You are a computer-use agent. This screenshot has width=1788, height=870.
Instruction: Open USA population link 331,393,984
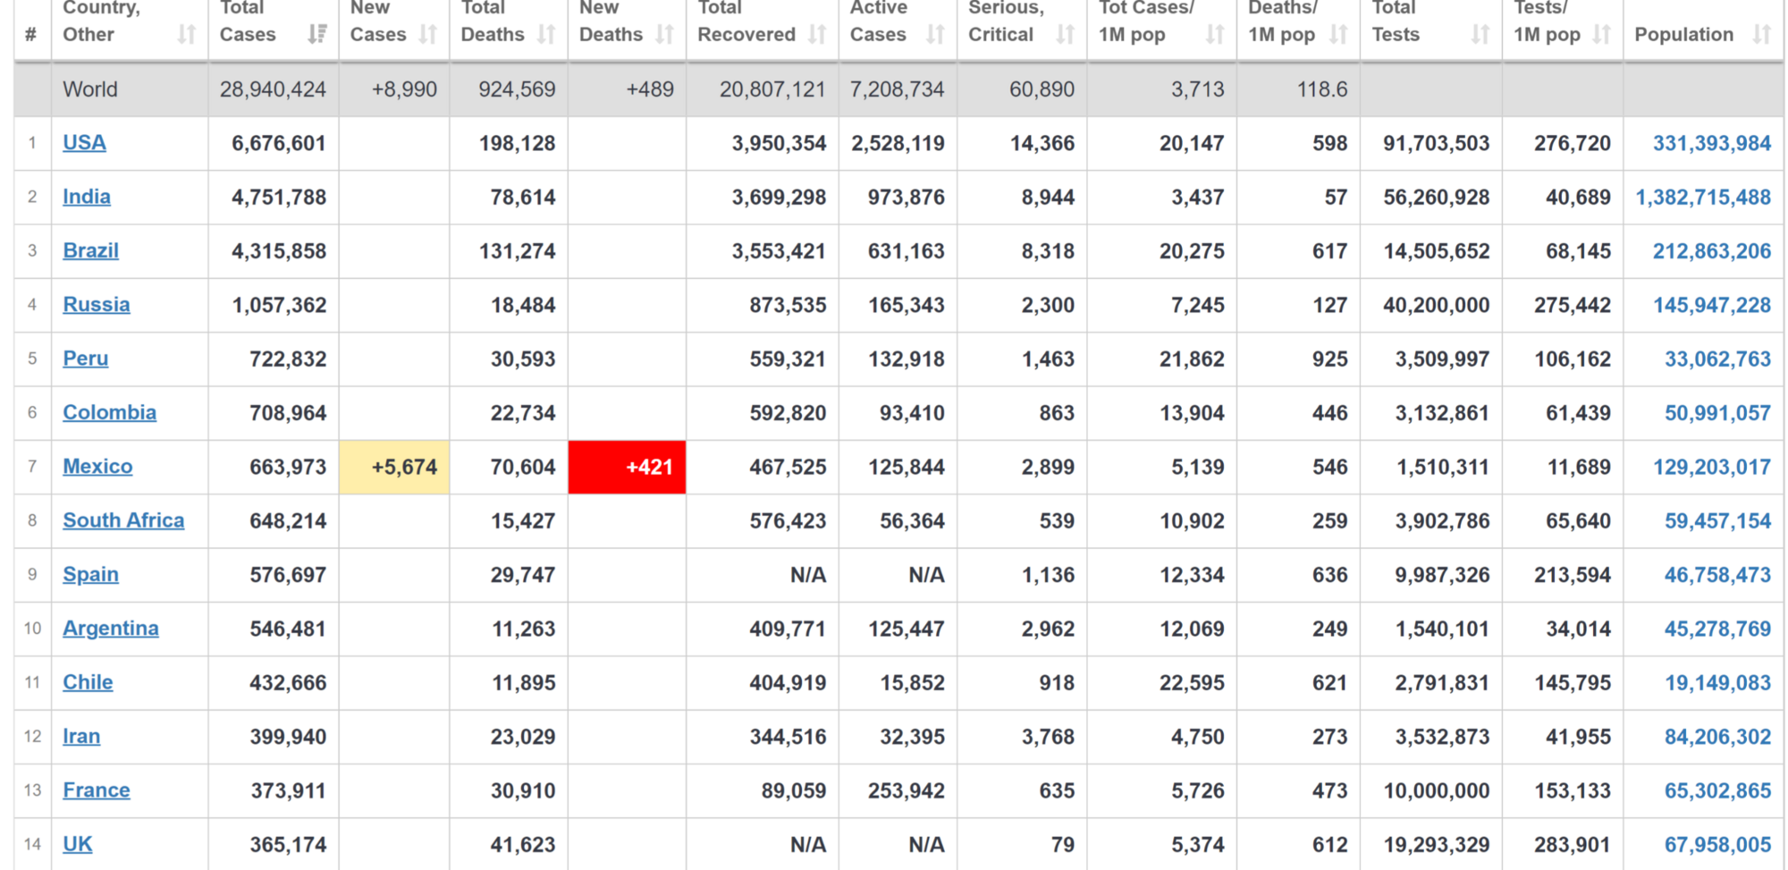1711,143
